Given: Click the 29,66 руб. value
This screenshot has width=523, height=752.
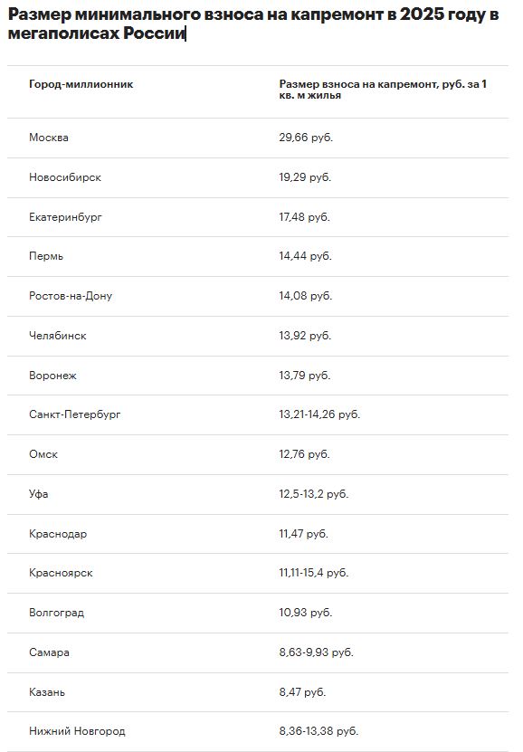Looking at the screenshot, I should point(306,138).
